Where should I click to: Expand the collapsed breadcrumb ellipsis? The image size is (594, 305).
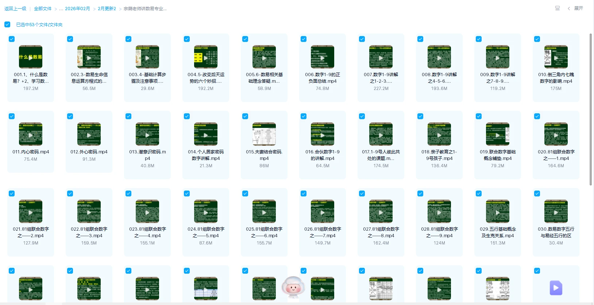[61, 9]
